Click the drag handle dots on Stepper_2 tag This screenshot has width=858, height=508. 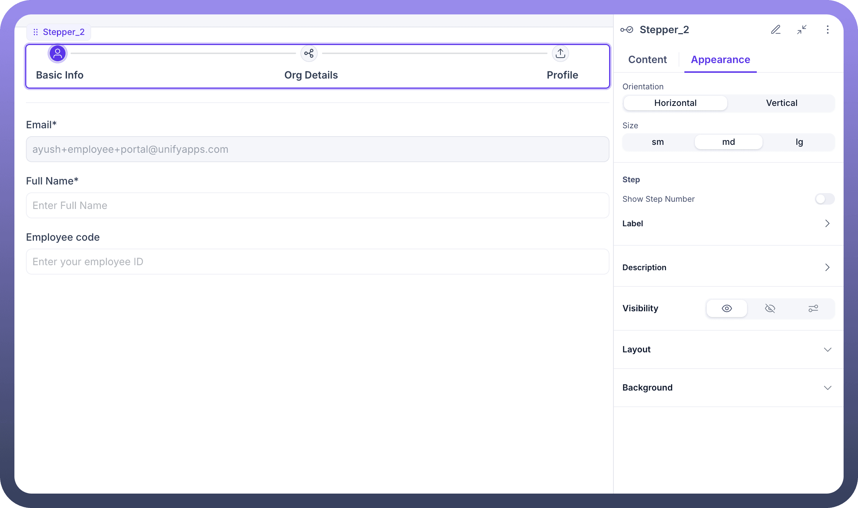36,32
